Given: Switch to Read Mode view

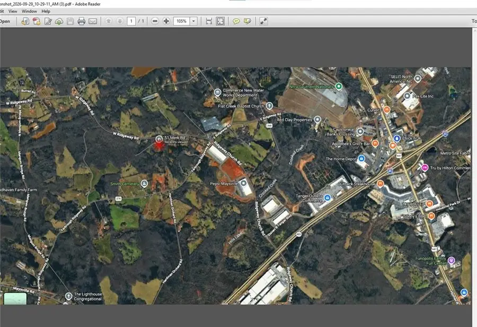Looking at the screenshot, I should click(x=263, y=21).
